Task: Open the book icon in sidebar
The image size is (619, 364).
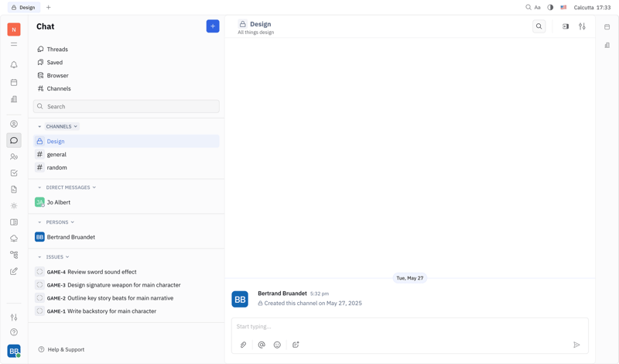Action: [14, 222]
